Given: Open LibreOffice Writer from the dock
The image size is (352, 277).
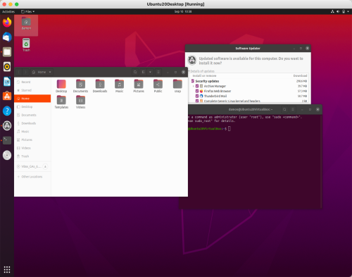Looking at the screenshot, I should pos(7,82).
